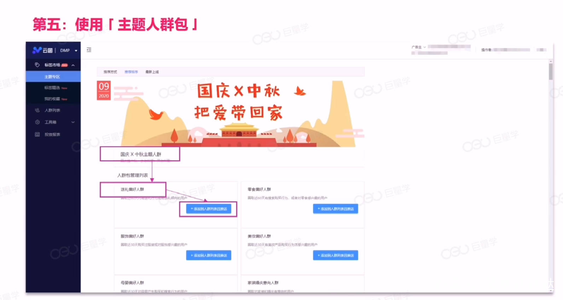Switch sorting to 推荐排序
The image size is (563, 300).
(x=131, y=72)
